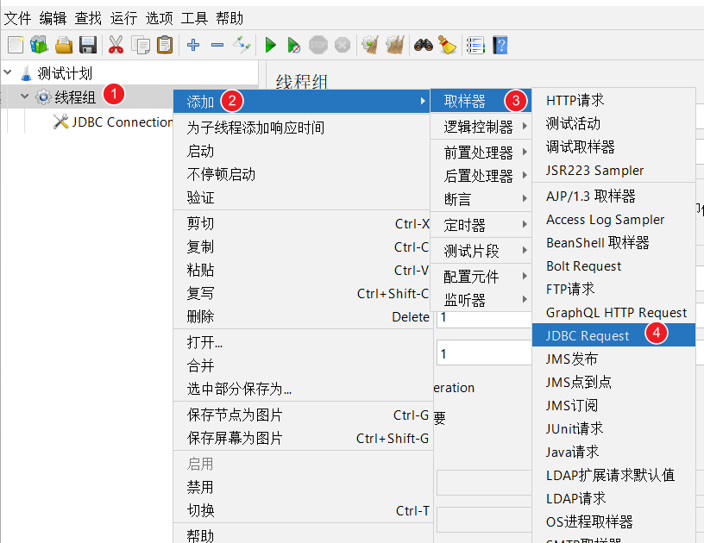704x543 pixels.
Task: Select 保存节点为图片 entry
Action: (301, 415)
